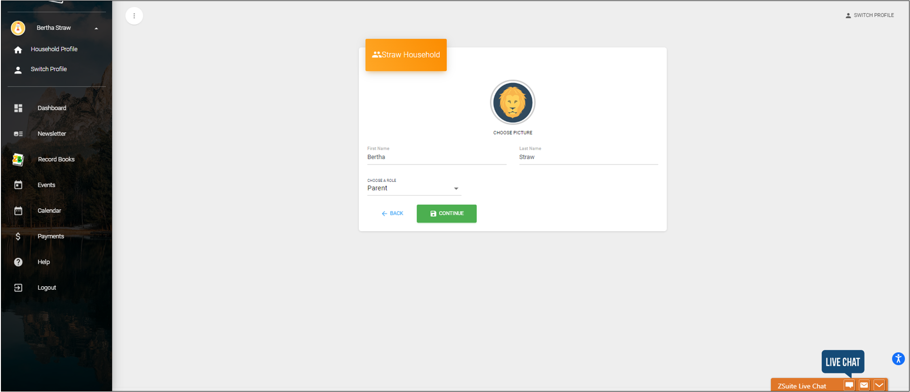The height and width of the screenshot is (392, 910).
Task: Click the Logout exit icon
Action: click(18, 288)
